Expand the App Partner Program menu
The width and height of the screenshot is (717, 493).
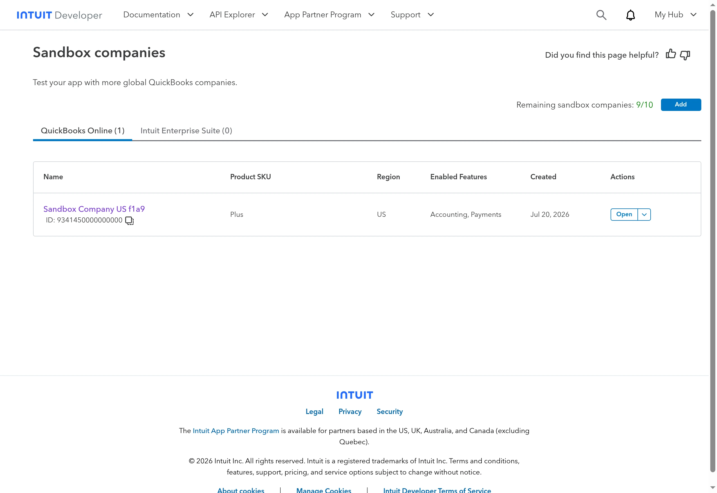[329, 15]
